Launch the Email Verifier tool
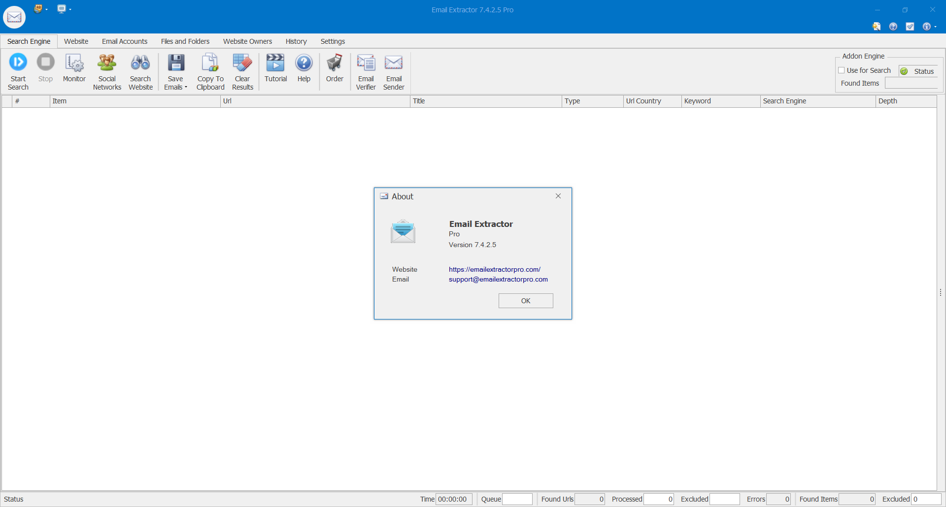Viewport: 946px width, 507px height. 366,63
